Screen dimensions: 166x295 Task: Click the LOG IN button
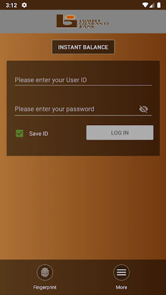click(x=120, y=133)
